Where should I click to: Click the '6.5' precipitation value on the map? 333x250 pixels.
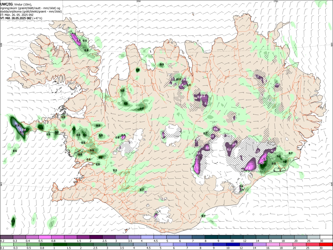click(x=22, y=132)
